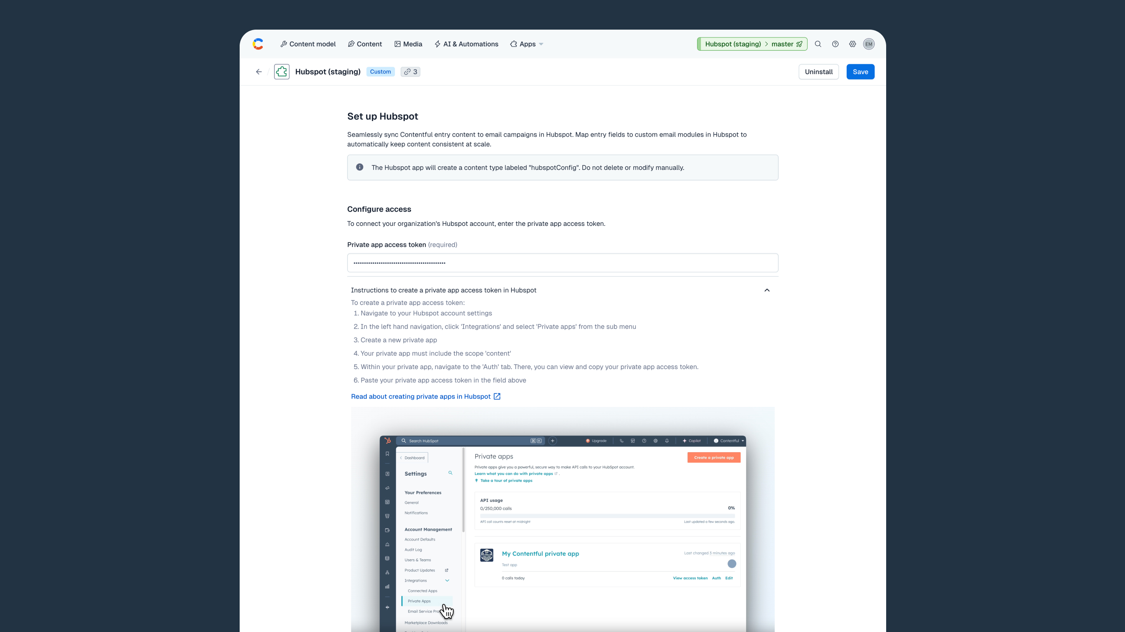Click 'View access token' in HubSpot screenshot

(x=690, y=579)
